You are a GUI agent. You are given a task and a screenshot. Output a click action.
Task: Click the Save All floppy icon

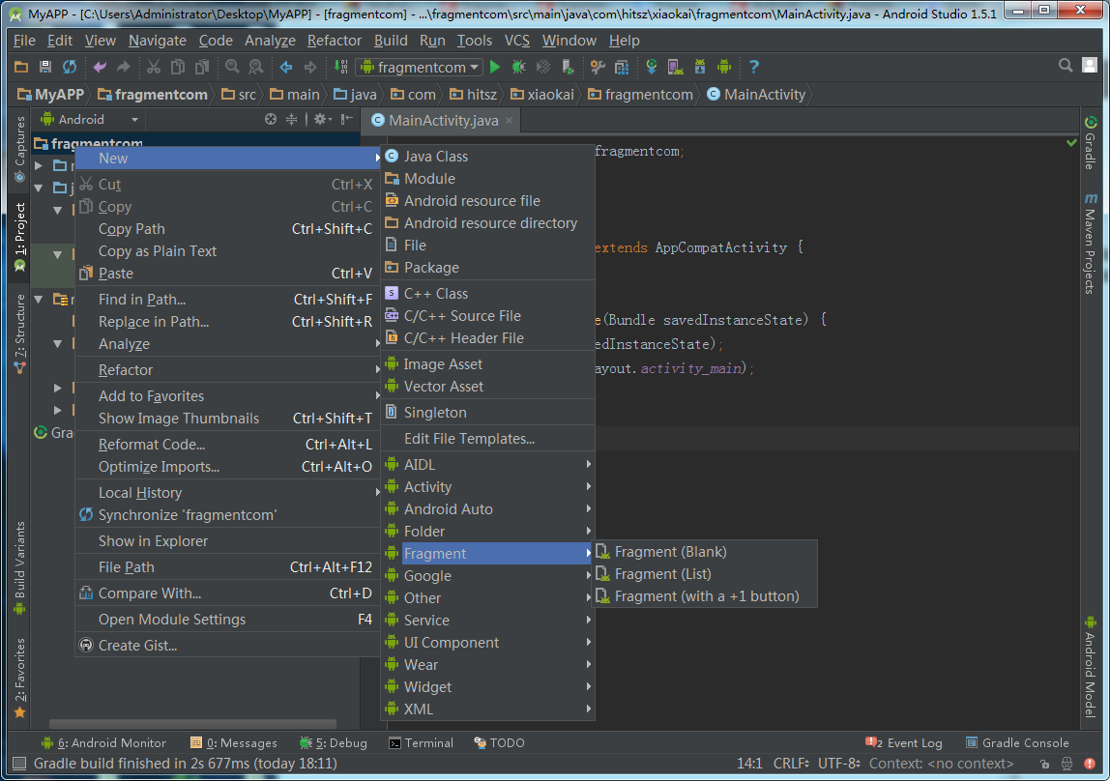(45, 68)
